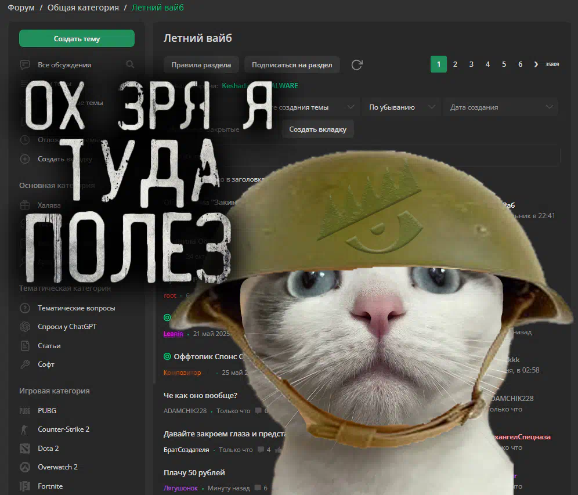Go to page 3 in pagination
The width and height of the screenshot is (578, 495).
pos(471,64)
